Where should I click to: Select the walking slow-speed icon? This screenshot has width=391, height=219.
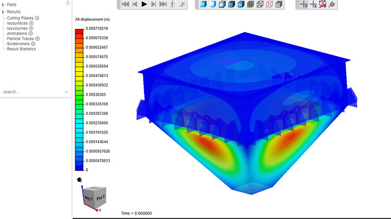pos(173,4)
